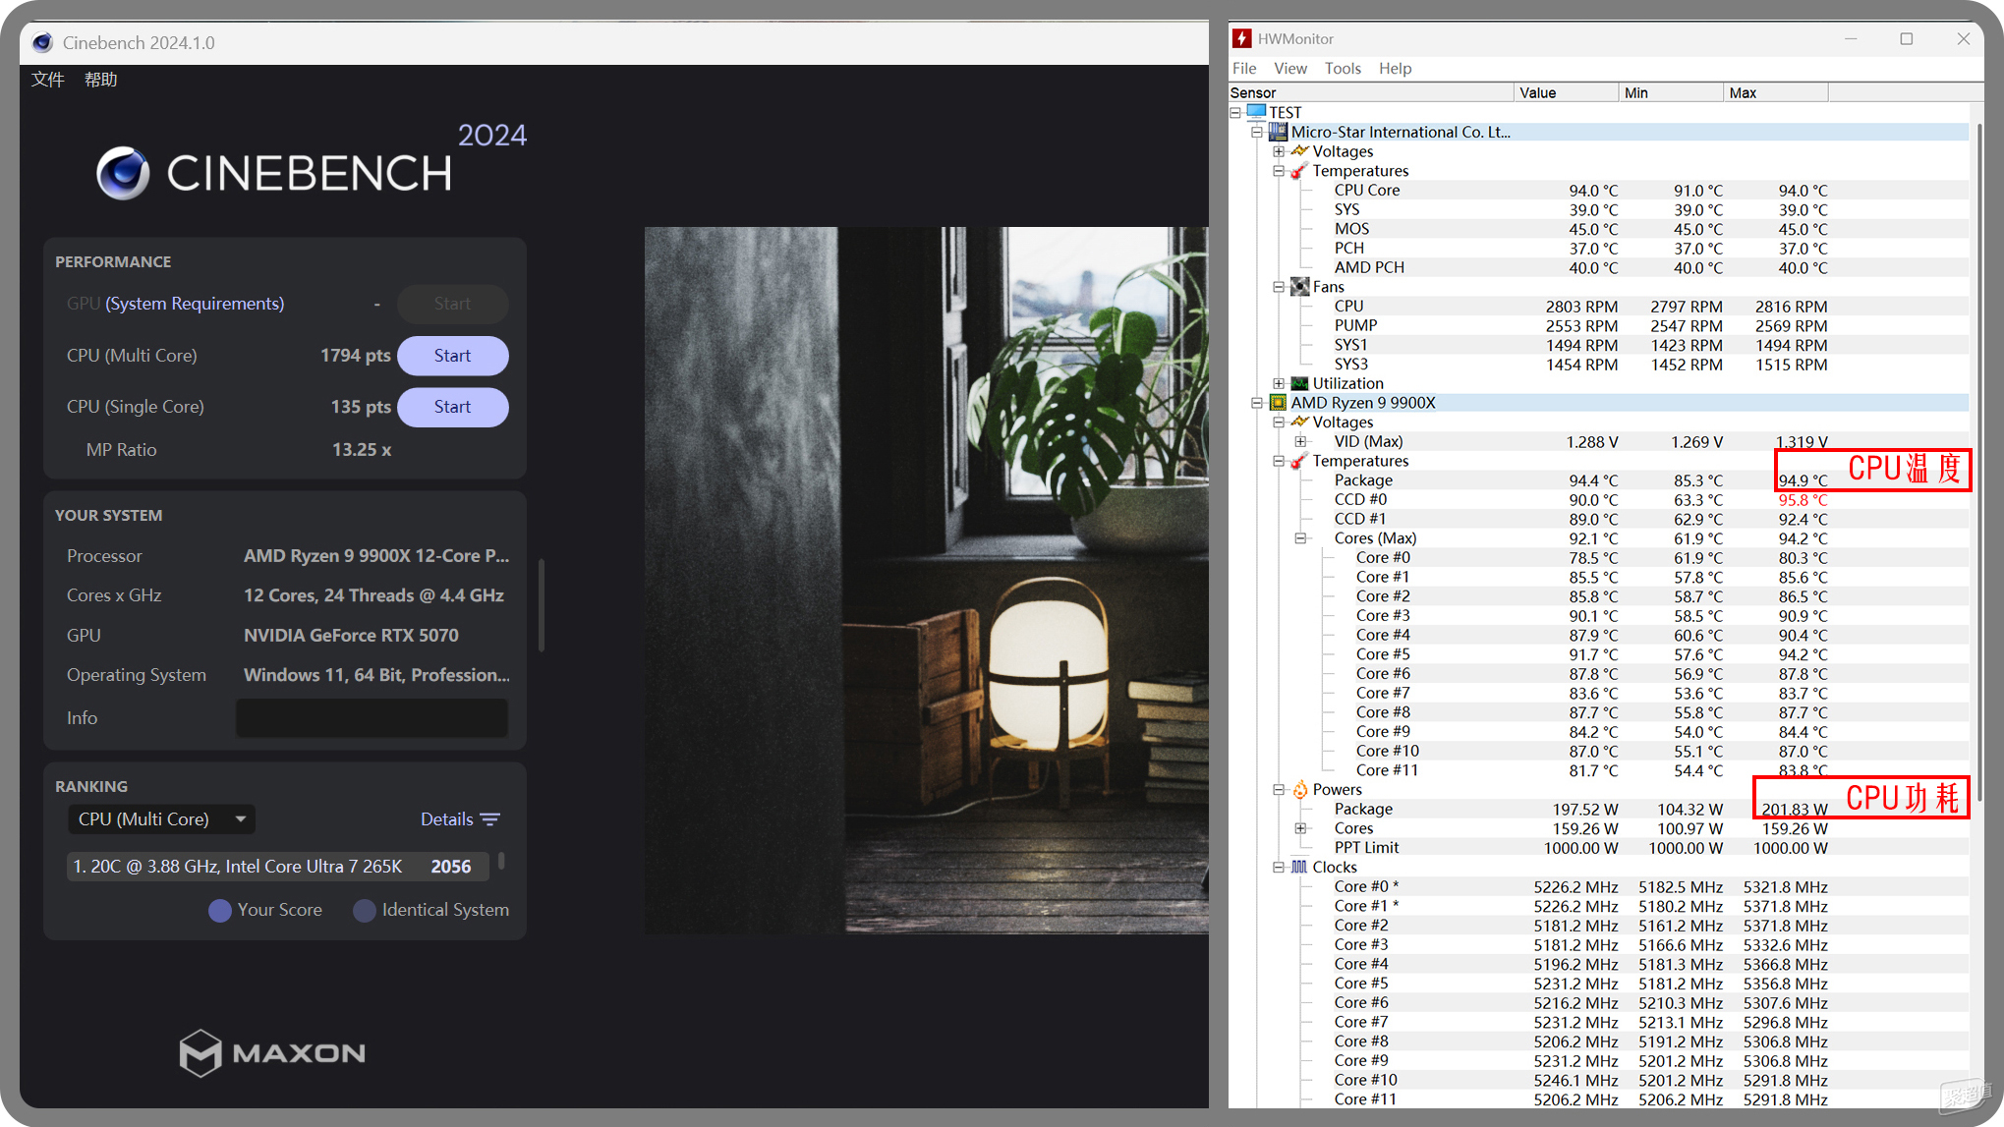This screenshot has height=1127, width=2004.
Task: Start the CPU (Multi Core) benchmark
Action: click(x=452, y=356)
